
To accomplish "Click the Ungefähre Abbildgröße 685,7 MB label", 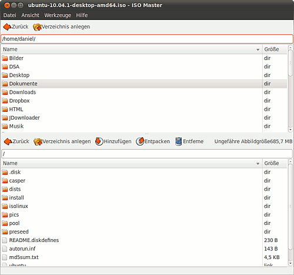I will coord(253,141).
